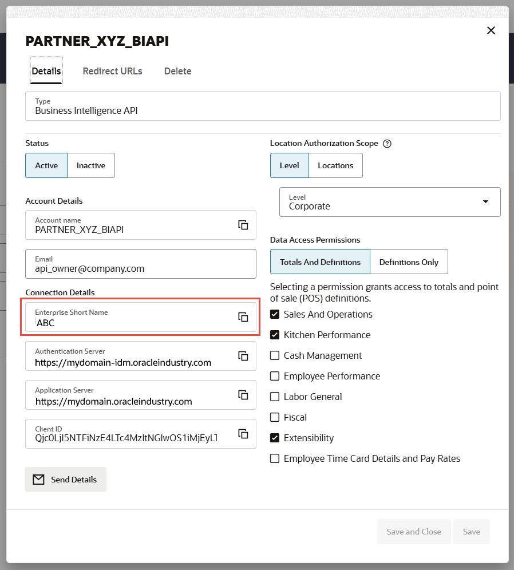The image size is (514, 570).
Task: Copy the Account name value
Action: (243, 225)
